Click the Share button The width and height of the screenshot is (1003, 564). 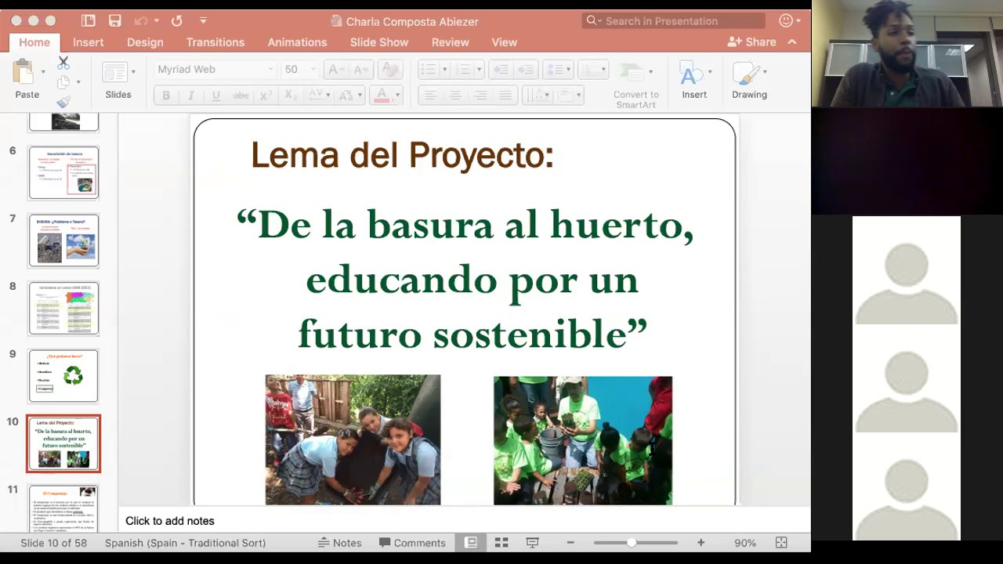[x=752, y=42]
